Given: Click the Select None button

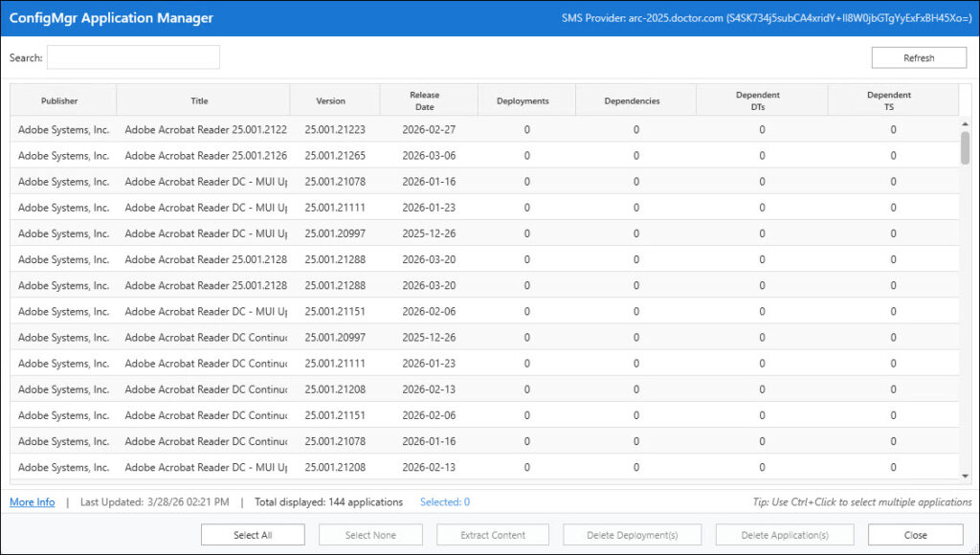Looking at the screenshot, I should tap(370, 535).
